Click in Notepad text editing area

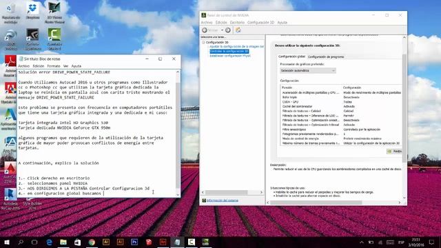pyautogui.click(x=96, y=133)
